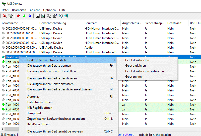Screen dimensions: 201x136
Task: Click the blue dot toolbar icon
Action: 30,16
